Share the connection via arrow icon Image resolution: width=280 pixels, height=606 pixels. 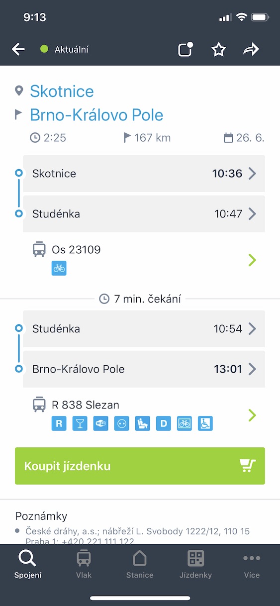251,49
